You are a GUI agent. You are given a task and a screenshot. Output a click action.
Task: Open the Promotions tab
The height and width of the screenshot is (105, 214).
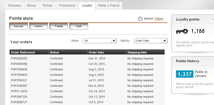pos(67,5)
